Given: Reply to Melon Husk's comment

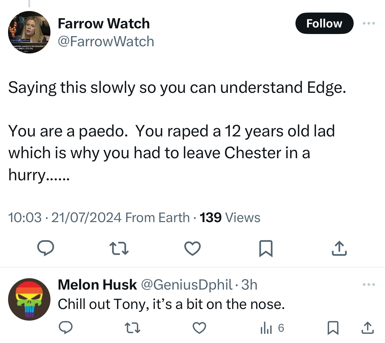Looking at the screenshot, I should tap(65, 327).
